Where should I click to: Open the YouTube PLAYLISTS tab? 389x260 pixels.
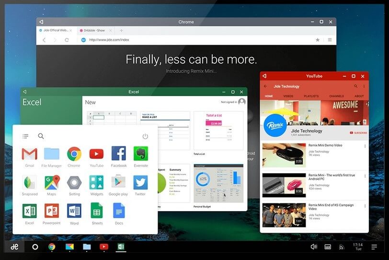311,96
